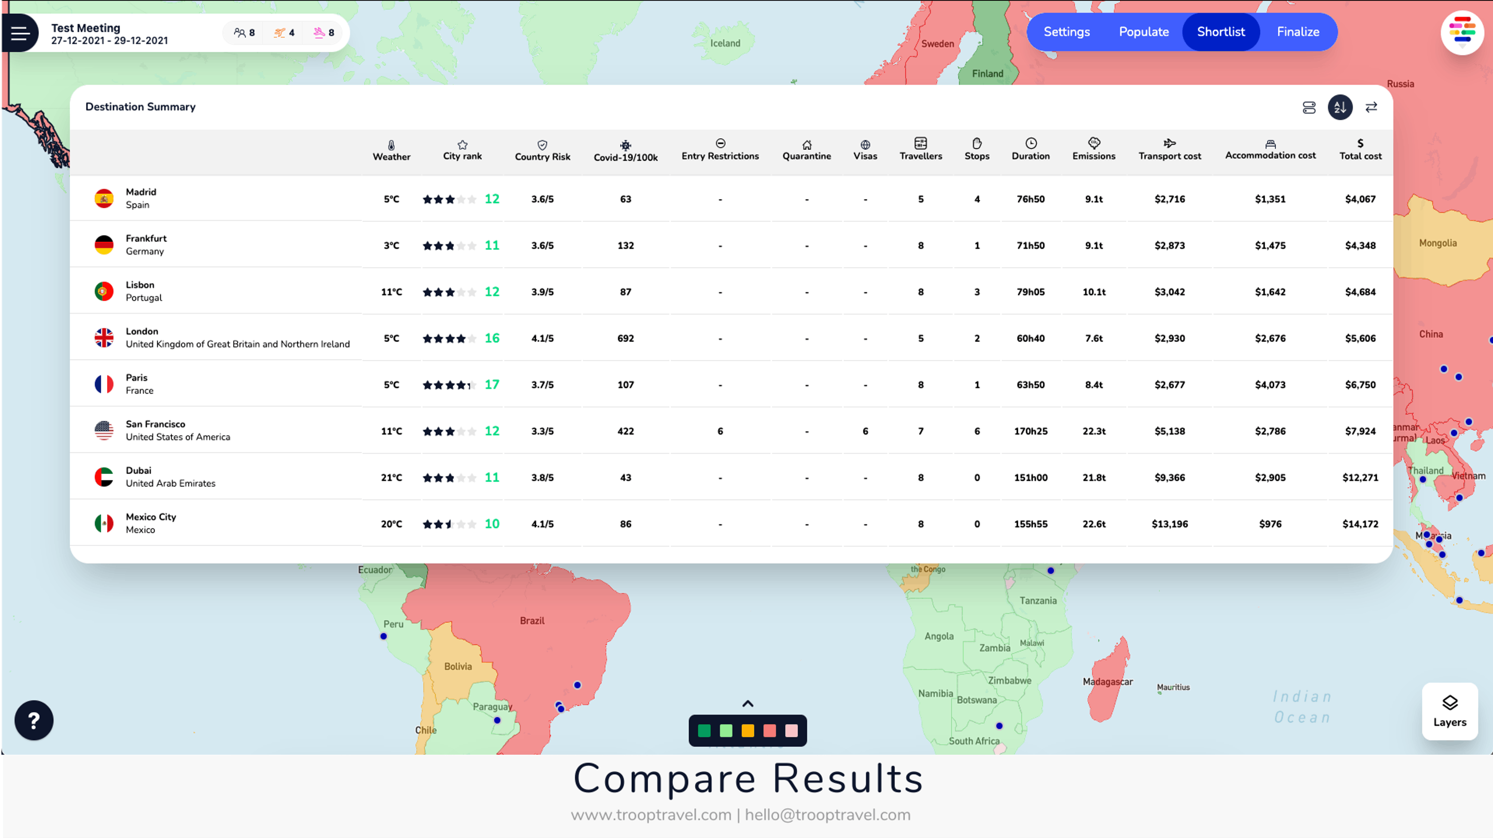Viewport: 1493px width, 838px height.
Task: Click the Covid-19/100k column header
Action: coord(625,151)
